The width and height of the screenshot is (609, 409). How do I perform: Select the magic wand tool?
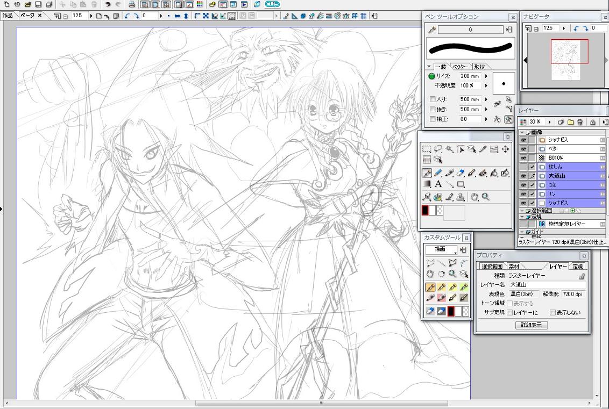click(x=449, y=149)
